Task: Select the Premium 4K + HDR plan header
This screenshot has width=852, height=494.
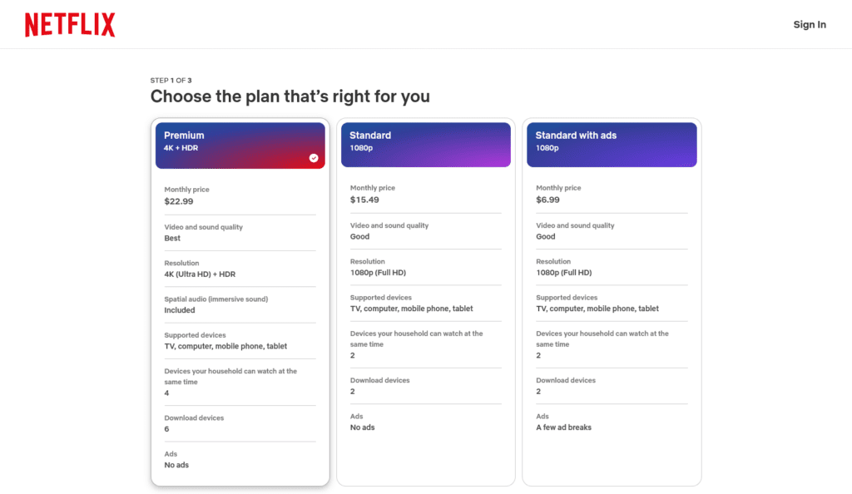Action: click(x=240, y=146)
